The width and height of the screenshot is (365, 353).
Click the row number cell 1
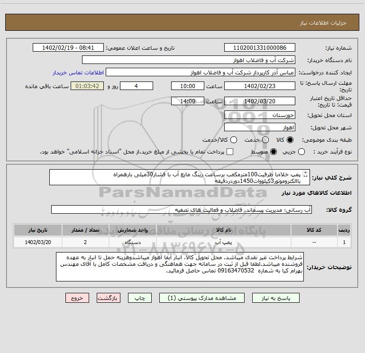point(344,242)
